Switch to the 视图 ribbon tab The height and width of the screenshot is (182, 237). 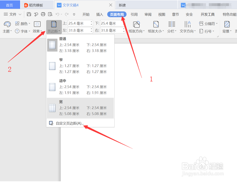(162, 14)
